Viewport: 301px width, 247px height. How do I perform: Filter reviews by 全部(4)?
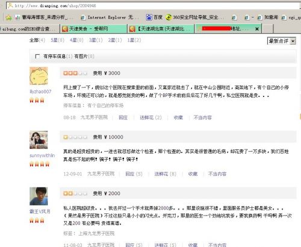[37, 40]
